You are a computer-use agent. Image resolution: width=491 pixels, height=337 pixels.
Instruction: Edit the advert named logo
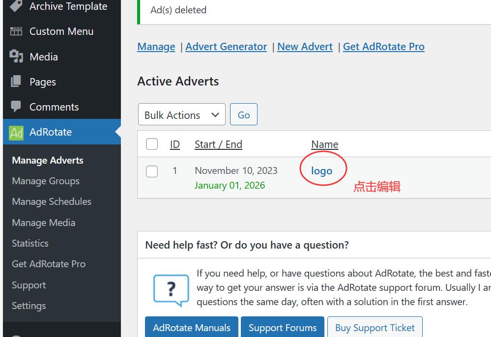click(321, 171)
